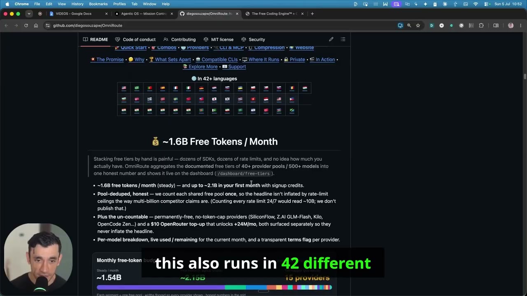The width and height of the screenshot is (527, 296).
Task: Navigate back with the back arrow
Action: (6, 25)
